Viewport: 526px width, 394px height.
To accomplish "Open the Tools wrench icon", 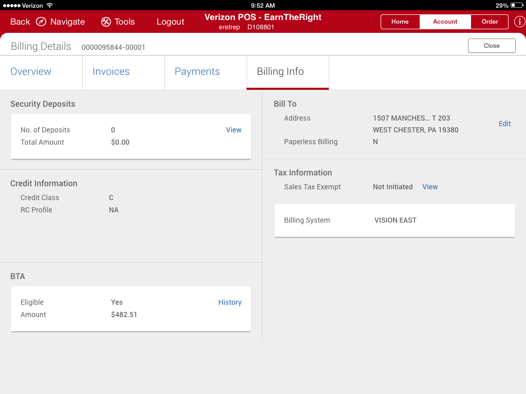I will click(x=106, y=22).
